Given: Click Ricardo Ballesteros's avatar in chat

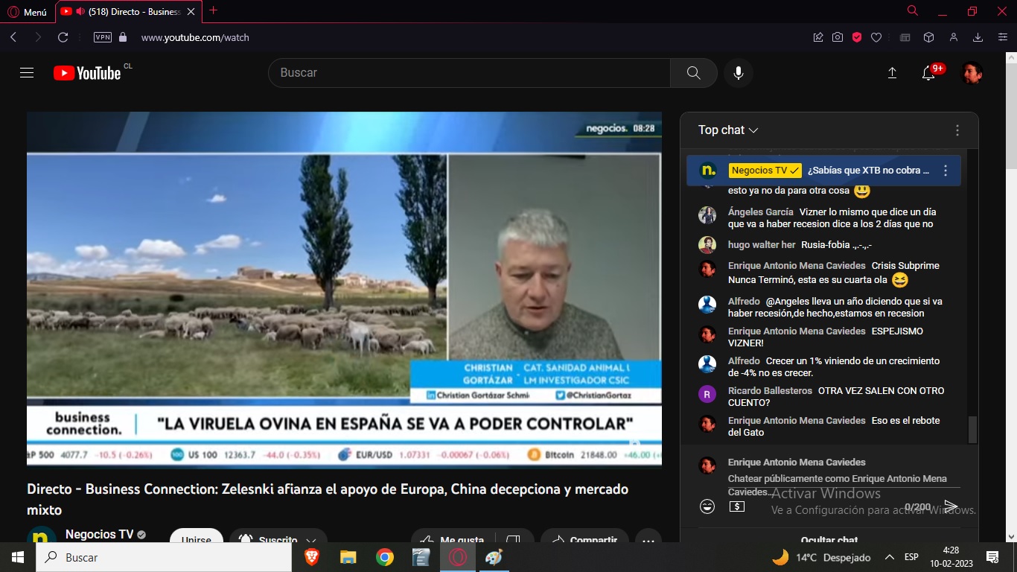Looking at the screenshot, I should 707,394.
